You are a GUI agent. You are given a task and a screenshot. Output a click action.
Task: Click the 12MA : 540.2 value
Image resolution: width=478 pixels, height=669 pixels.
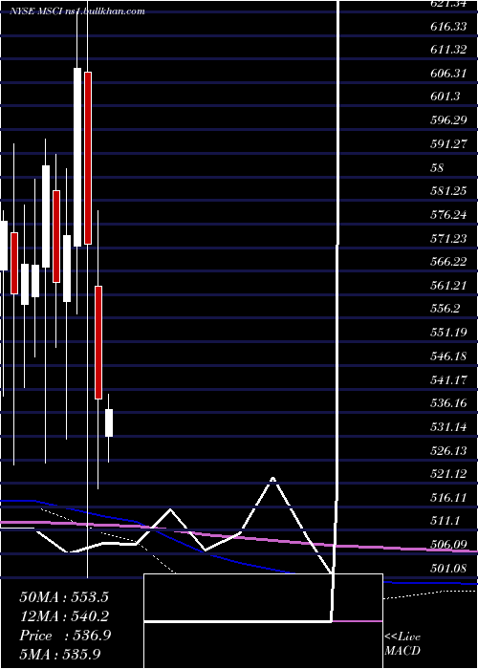[x=64, y=616]
